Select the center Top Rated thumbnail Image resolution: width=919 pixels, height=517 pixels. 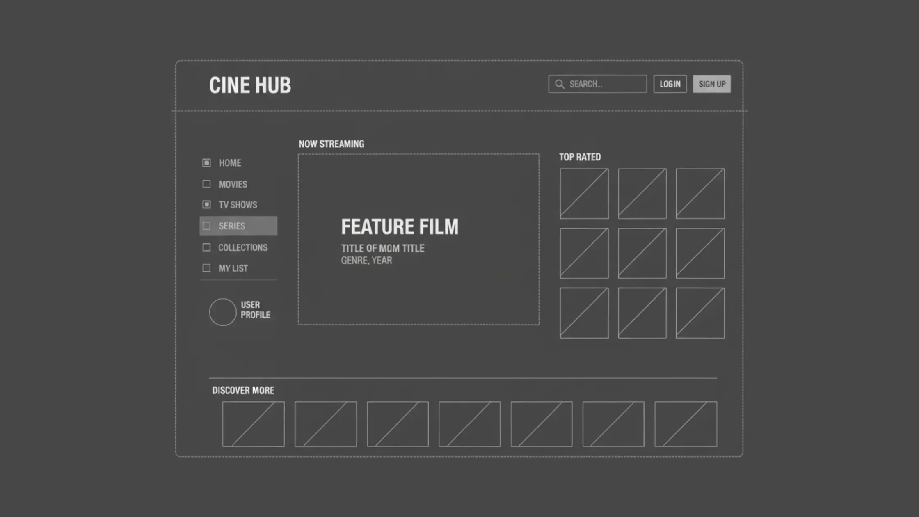[642, 253]
